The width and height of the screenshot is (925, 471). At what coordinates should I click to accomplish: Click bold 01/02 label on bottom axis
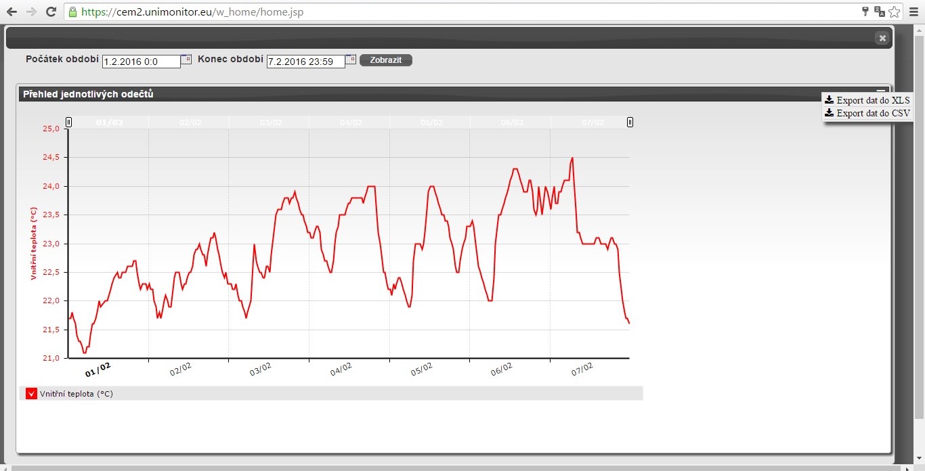[x=98, y=369]
